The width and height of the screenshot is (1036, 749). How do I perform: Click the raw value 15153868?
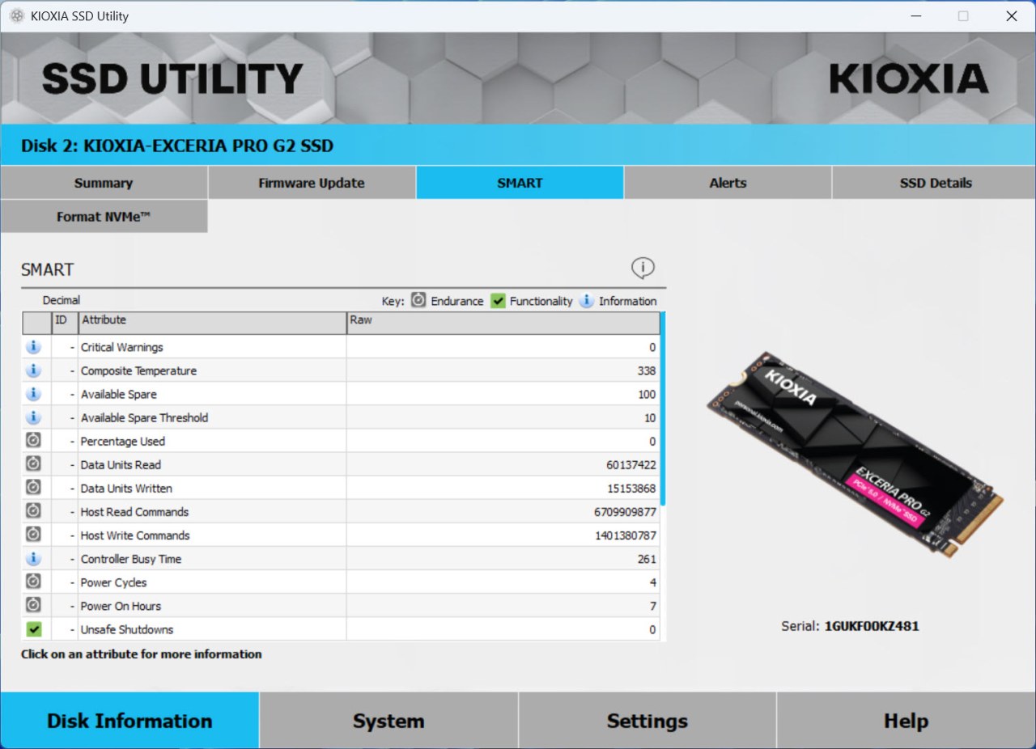pyautogui.click(x=631, y=488)
